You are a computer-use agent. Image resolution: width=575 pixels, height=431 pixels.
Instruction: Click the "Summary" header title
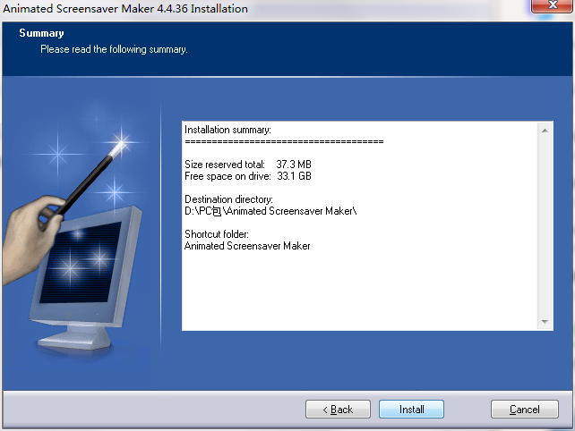pyautogui.click(x=41, y=33)
